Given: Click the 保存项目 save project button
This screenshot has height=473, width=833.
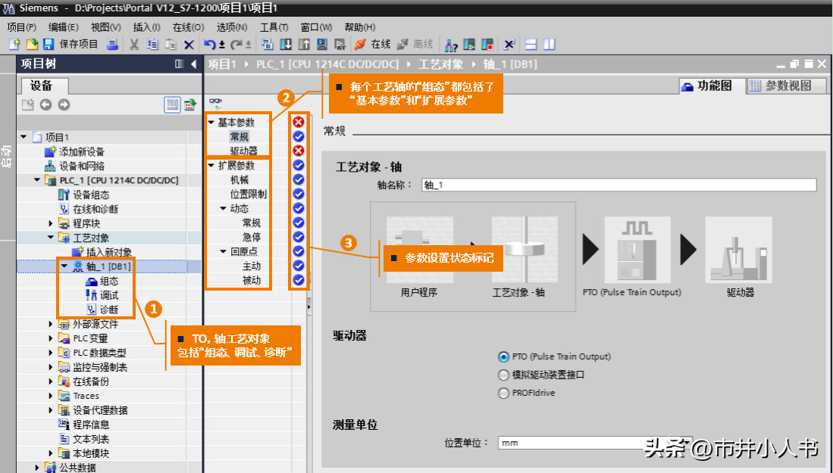Looking at the screenshot, I should 70,45.
